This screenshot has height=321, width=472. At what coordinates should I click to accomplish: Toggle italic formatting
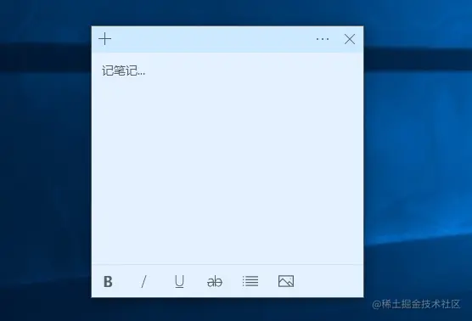click(x=143, y=282)
